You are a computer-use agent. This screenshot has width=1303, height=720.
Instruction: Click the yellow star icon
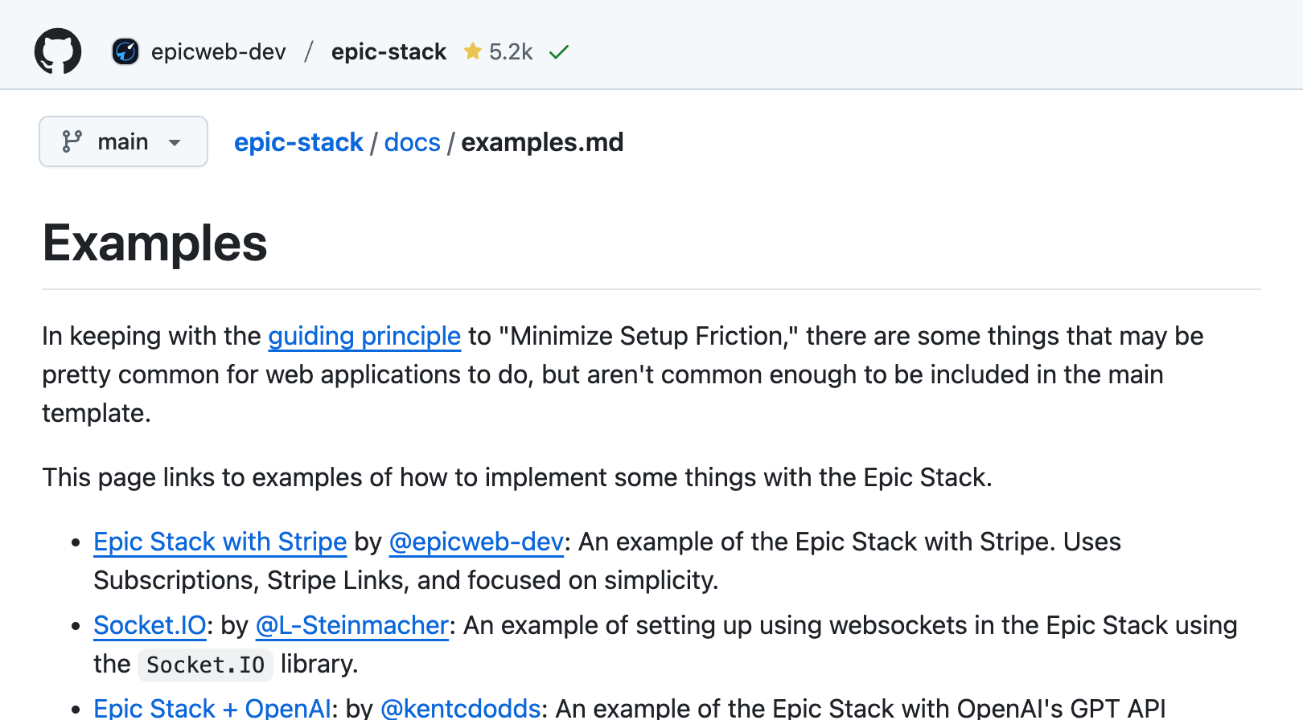(473, 51)
